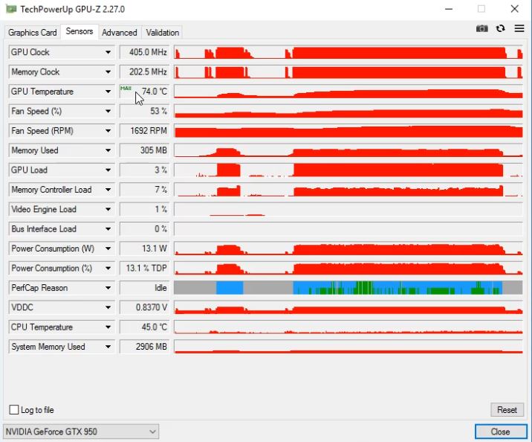Open the GPU Clock sensor dropdown
The width and height of the screenshot is (532, 442).
108,52
